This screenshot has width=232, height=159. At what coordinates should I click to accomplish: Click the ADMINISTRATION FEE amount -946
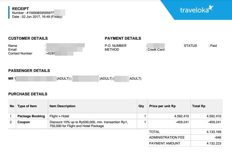218,137
